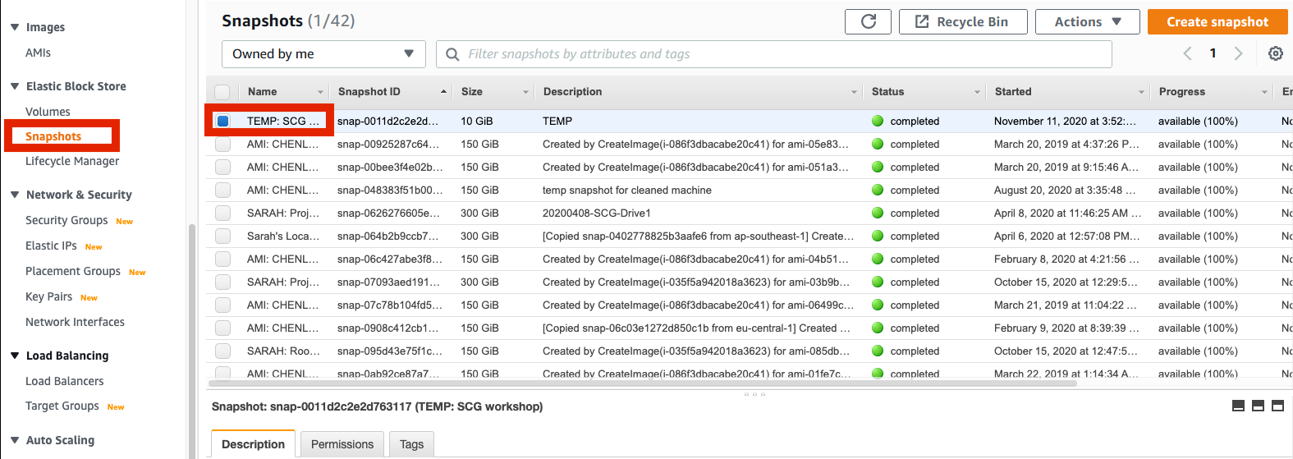This screenshot has height=459, width=1293.
Task: Click the search magnifier icon
Action: coord(452,54)
